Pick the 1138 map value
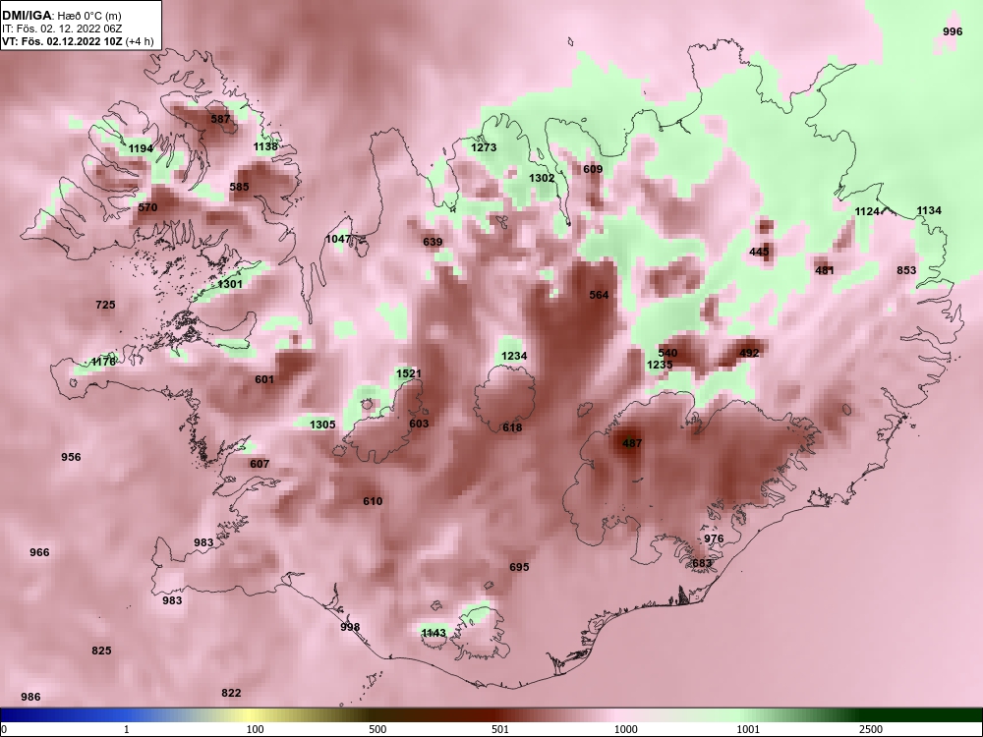This screenshot has height=737, width=983. click(x=265, y=146)
